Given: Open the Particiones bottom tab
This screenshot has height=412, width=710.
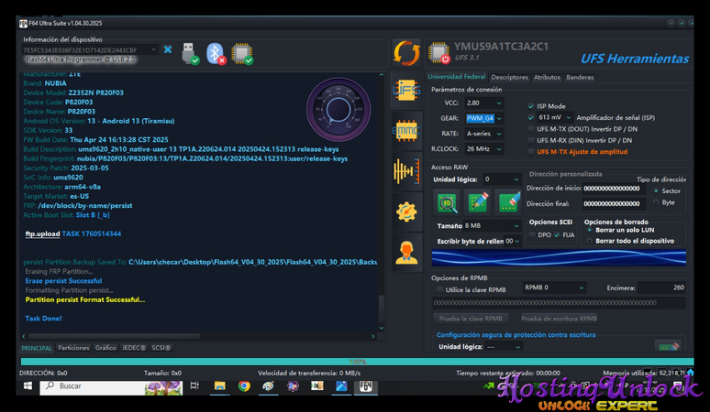Looking at the screenshot, I should (x=73, y=348).
